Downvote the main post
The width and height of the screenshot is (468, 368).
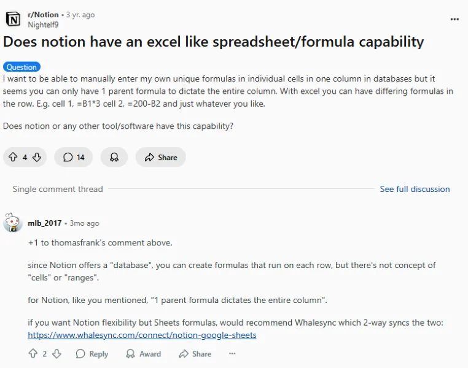37,157
